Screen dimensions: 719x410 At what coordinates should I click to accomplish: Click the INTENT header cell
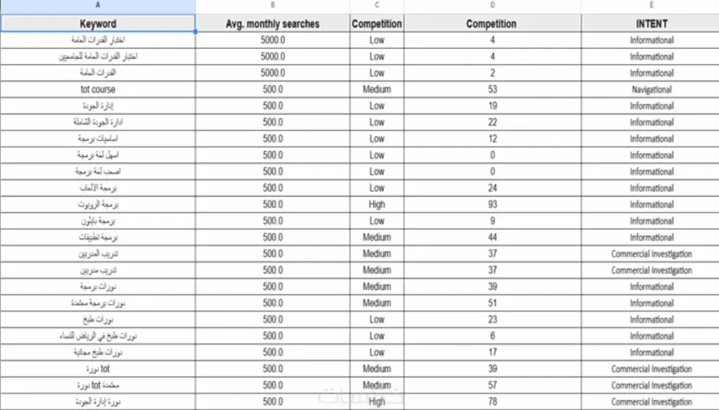tap(651, 24)
